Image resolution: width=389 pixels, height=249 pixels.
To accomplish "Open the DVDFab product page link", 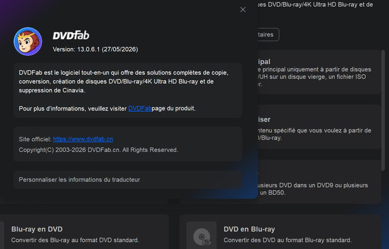I will [140, 109].
